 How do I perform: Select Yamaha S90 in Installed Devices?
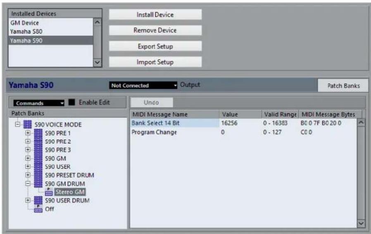pyautogui.click(x=51, y=40)
